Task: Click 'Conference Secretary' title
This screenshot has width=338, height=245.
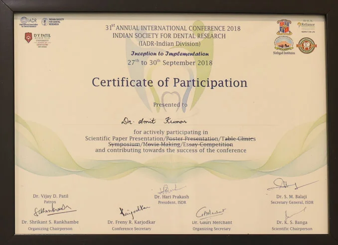Action: [132, 229]
